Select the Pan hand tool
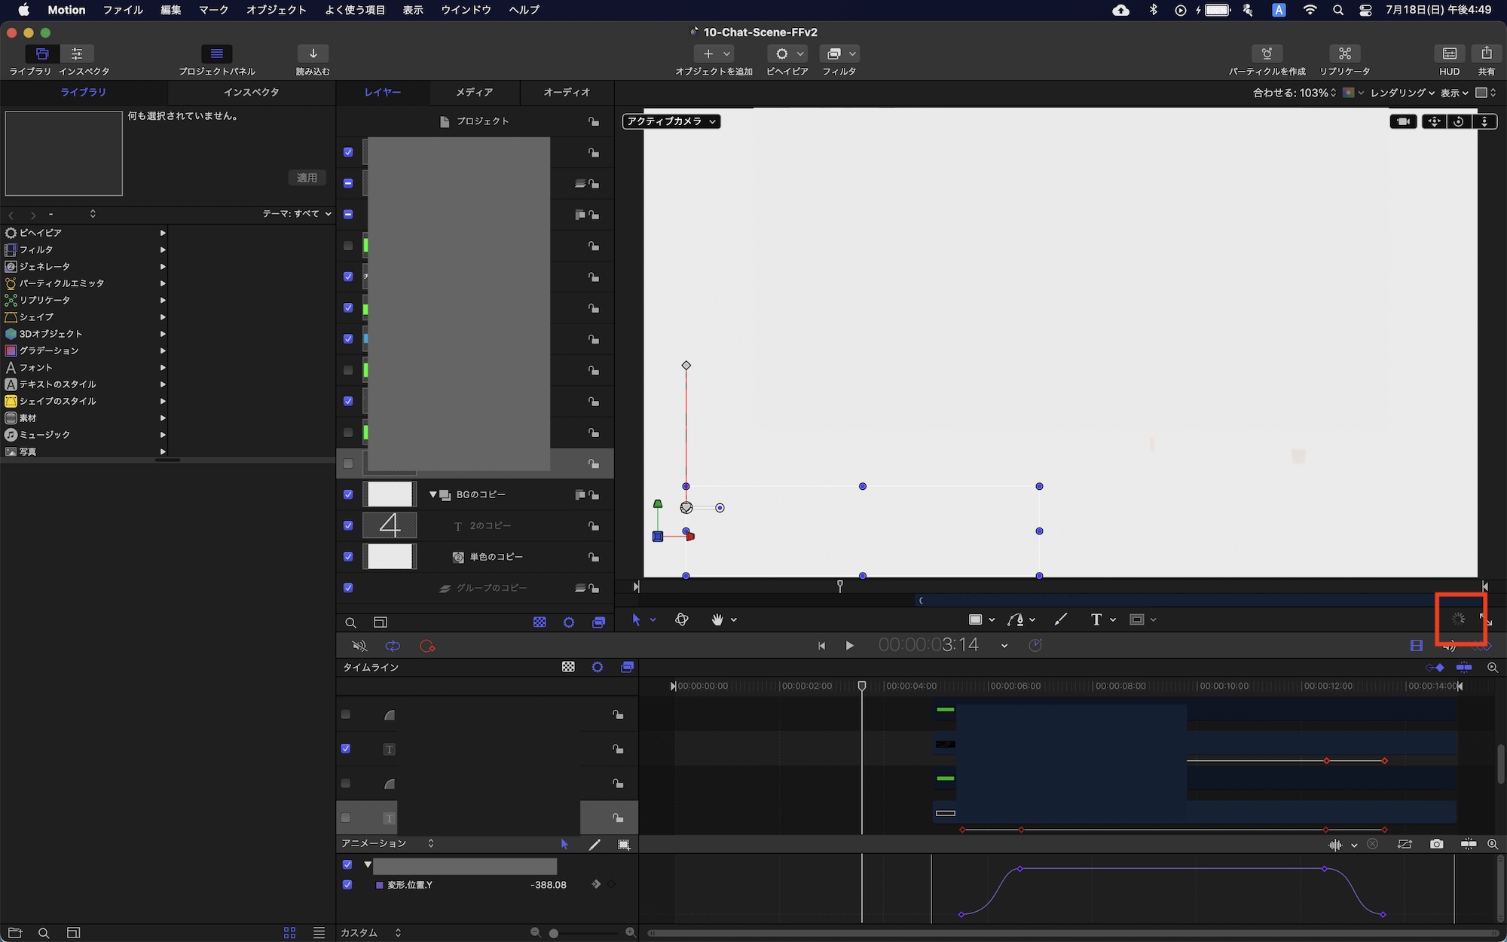The width and height of the screenshot is (1507, 942). point(717,619)
